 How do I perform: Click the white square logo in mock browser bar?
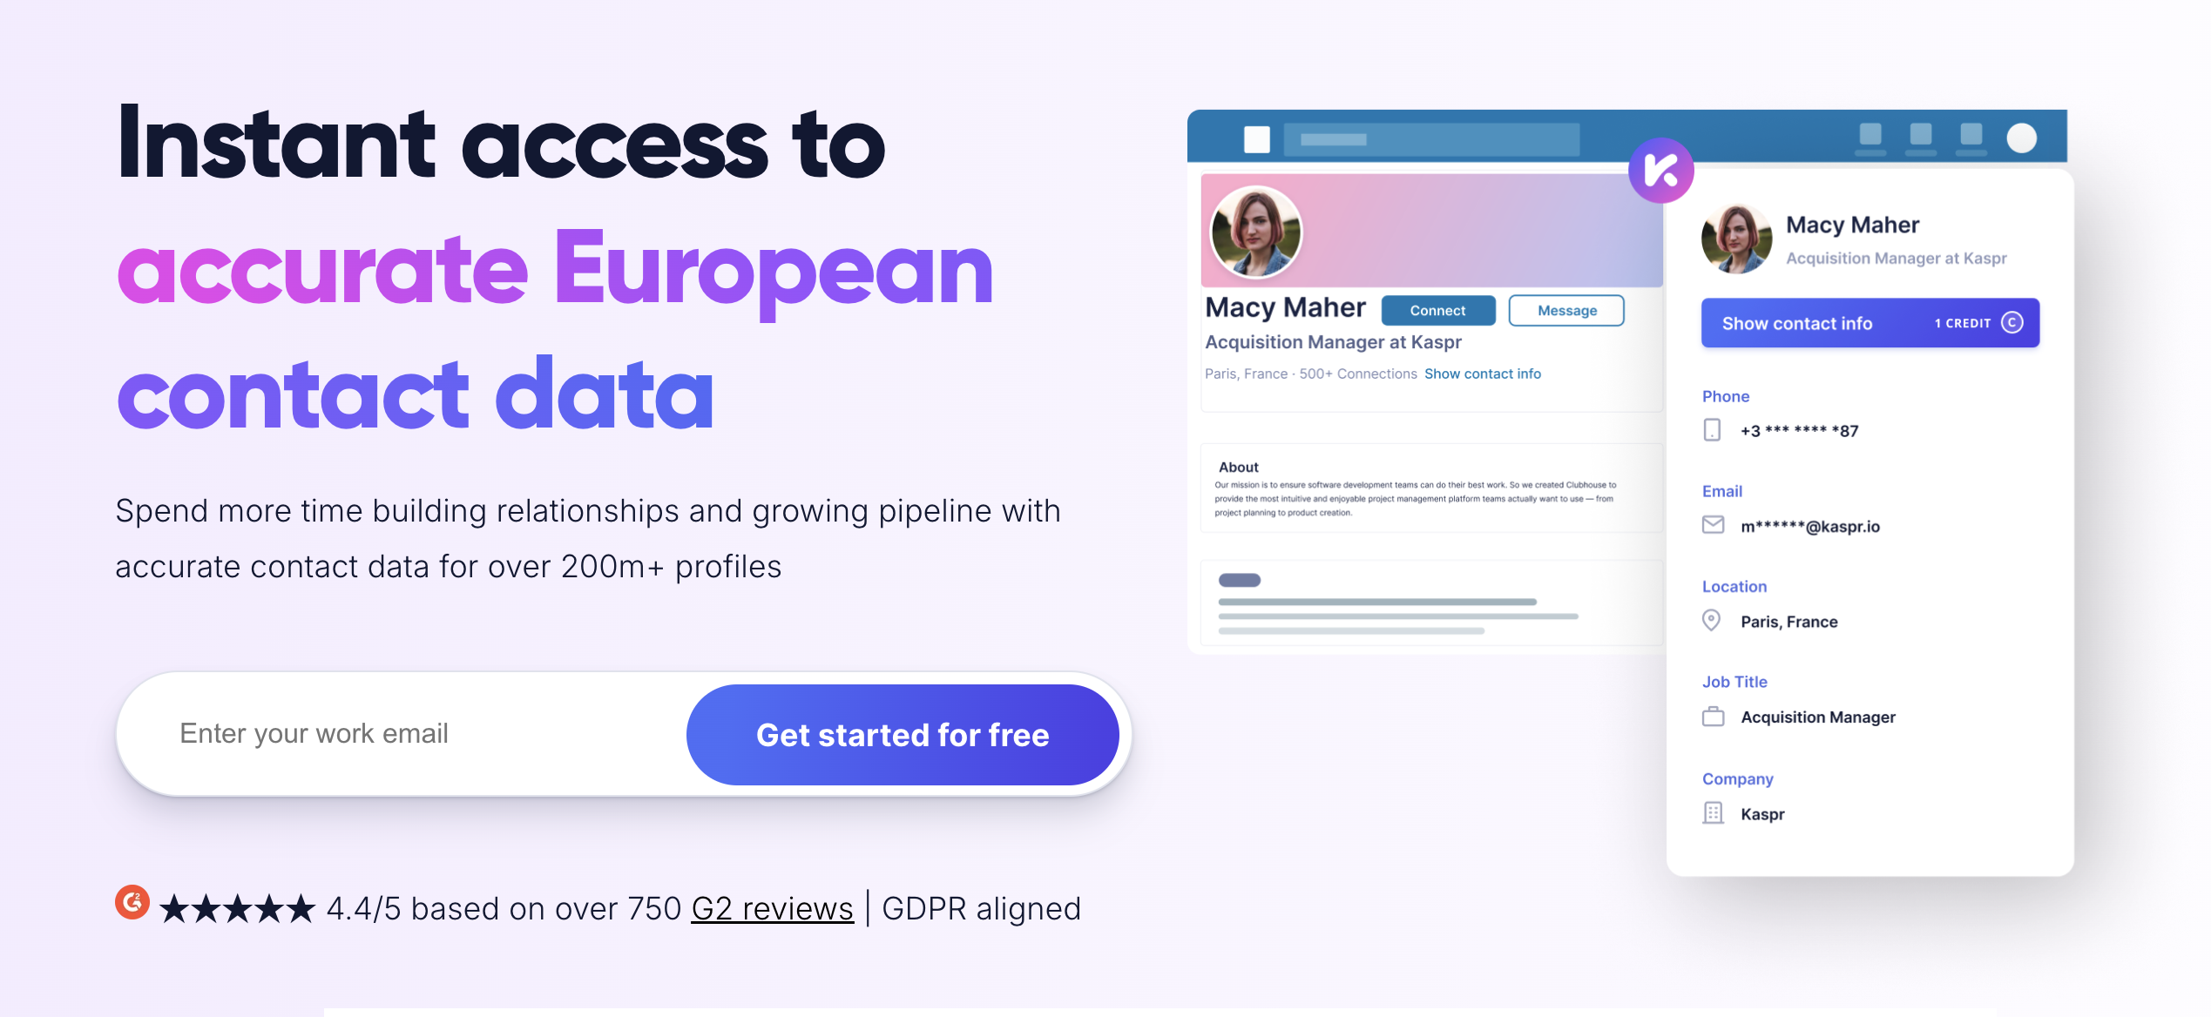(x=1256, y=139)
